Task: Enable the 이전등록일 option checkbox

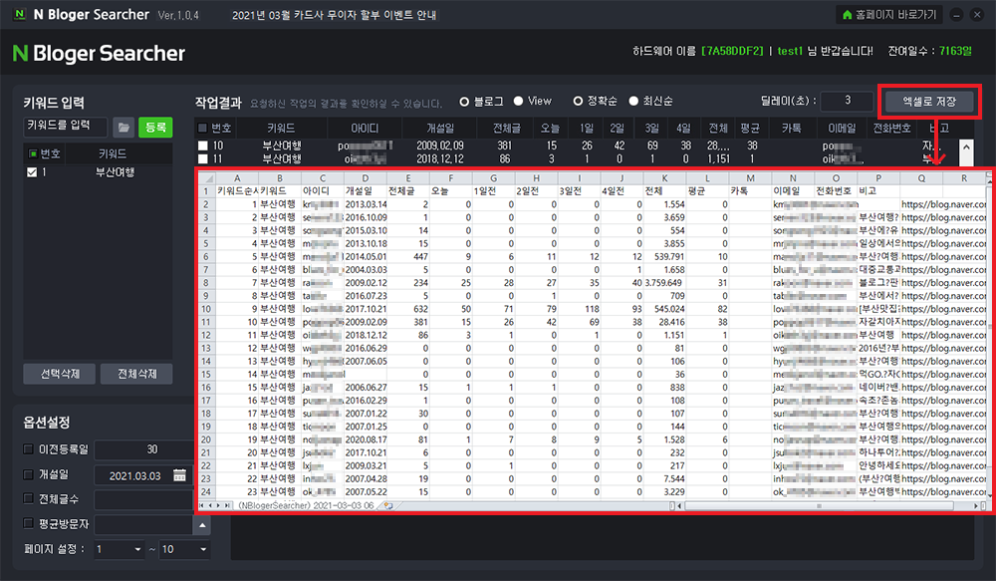Action: point(28,448)
